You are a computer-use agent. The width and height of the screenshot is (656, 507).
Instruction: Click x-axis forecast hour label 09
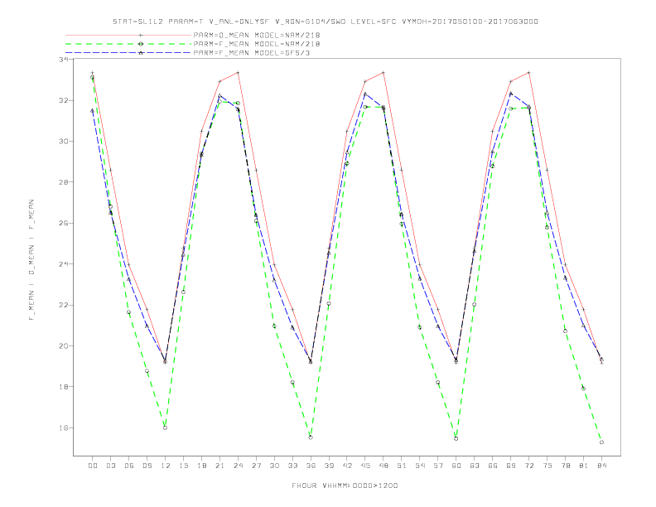pyautogui.click(x=147, y=466)
